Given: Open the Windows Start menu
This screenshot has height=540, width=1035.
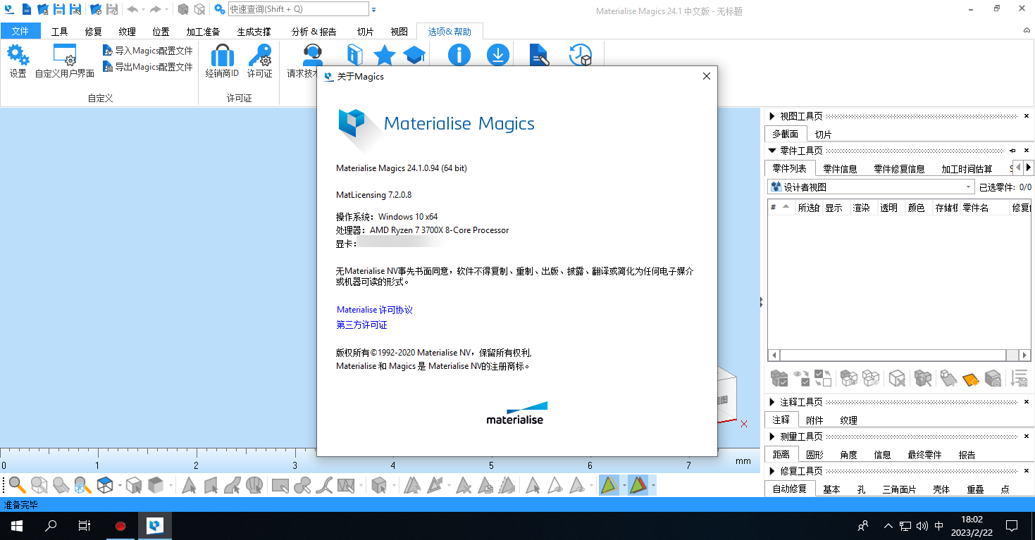Looking at the screenshot, I should (x=16, y=526).
